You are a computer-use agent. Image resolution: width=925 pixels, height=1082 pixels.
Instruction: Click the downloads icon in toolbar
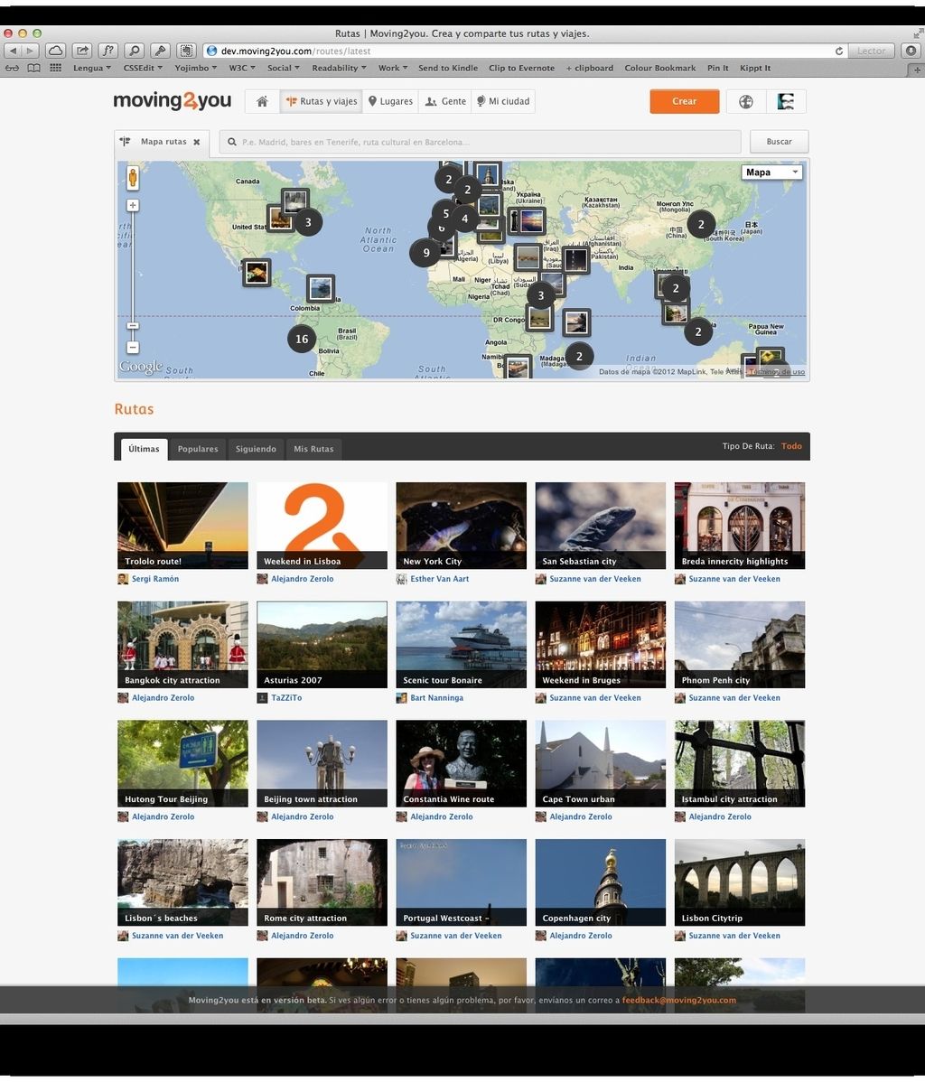[x=911, y=51]
